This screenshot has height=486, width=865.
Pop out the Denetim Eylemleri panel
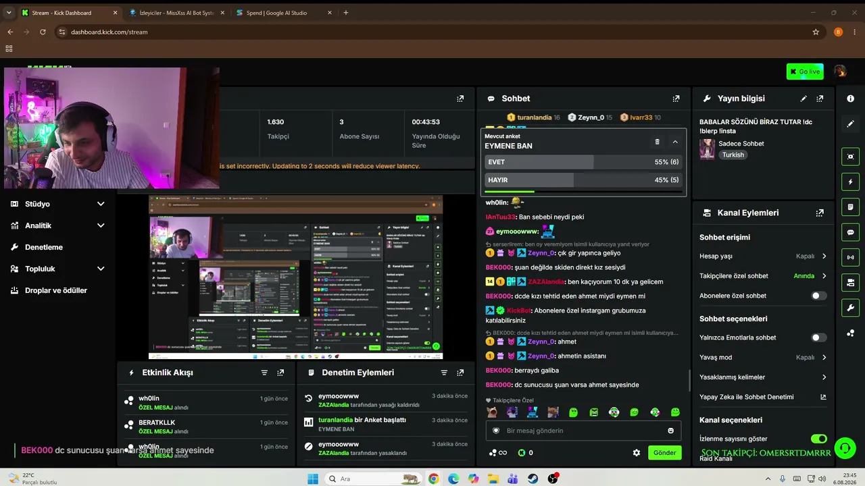(x=460, y=373)
